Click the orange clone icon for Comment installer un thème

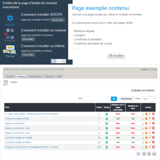146,142
